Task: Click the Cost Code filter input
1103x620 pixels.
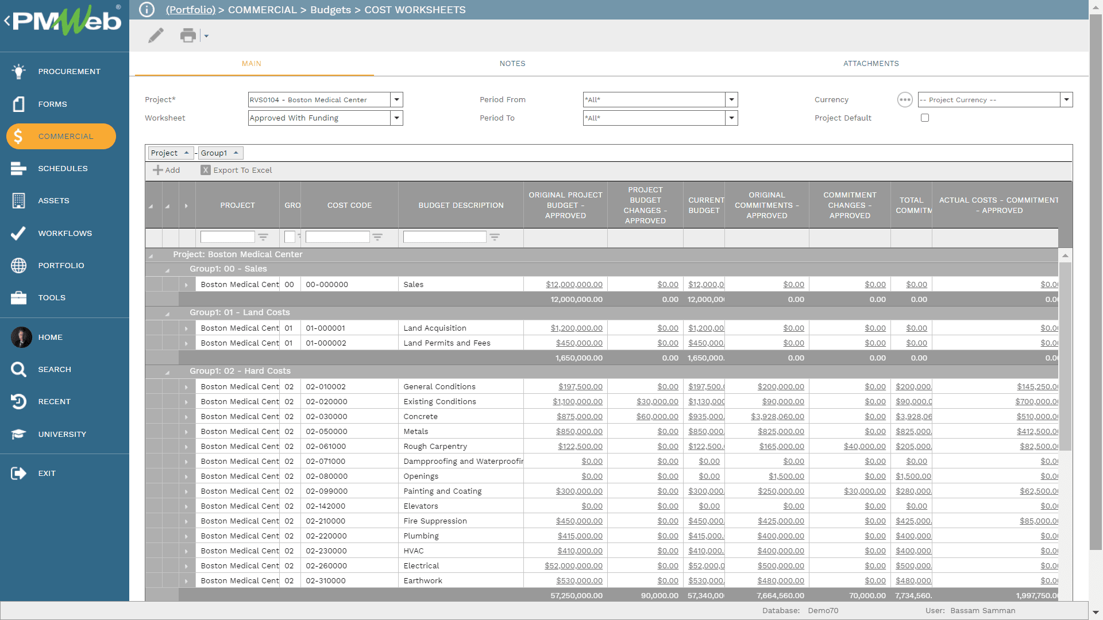Action: [x=338, y=237]
